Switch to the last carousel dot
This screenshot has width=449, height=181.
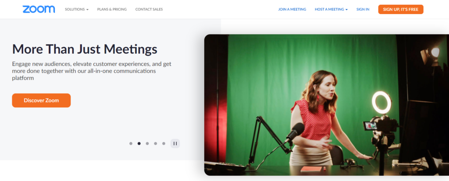pyautogui.click(x=164, y=143)
